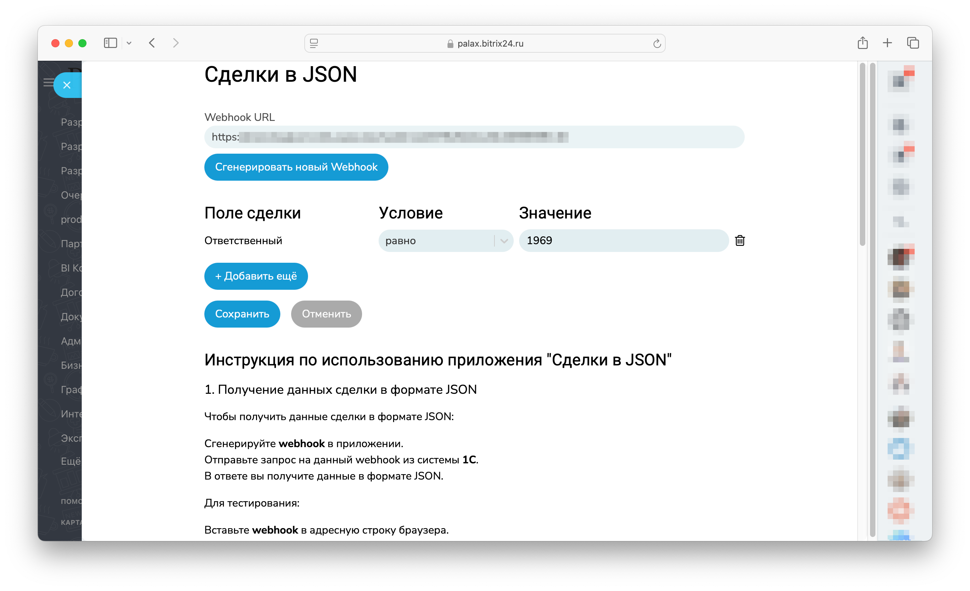The height and width of the screenshot is (591, 970).
Task: Click the palax.bitrix24.ru address bar
Action: 490,44
